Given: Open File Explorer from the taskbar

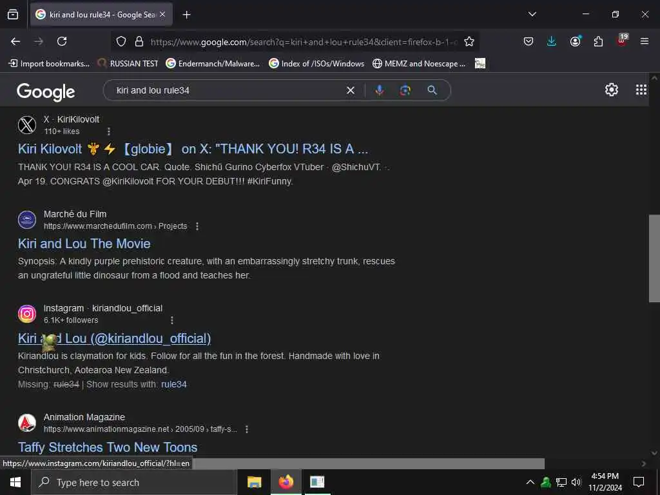Looking at the screenshot, I should point(254,482).
